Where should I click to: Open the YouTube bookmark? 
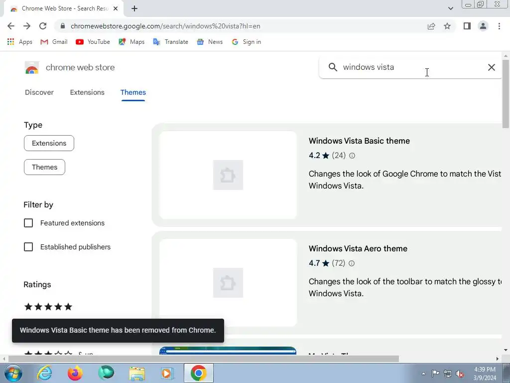93,42
